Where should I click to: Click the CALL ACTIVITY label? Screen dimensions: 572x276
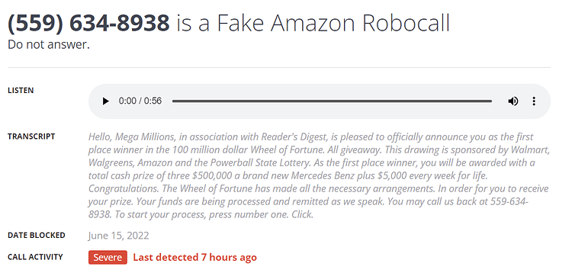pyautogui.click(x=35, y=257)
